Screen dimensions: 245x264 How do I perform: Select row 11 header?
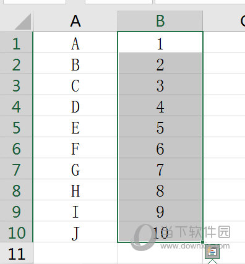tap(16, 253)
